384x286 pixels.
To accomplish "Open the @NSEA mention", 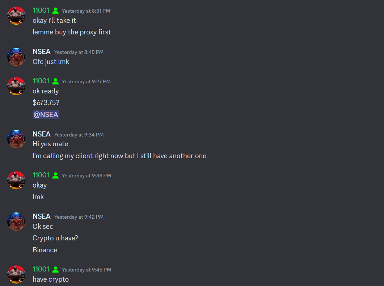I will pyautogui.click(x=46, y=114).
